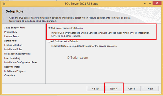Viewport: 163px width, 96px height.
Task: Click Setup Role step in sidebar
Action: point(10,41)
